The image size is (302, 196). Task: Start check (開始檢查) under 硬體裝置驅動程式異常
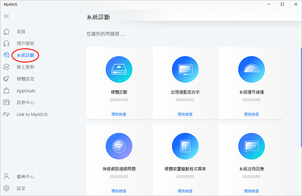[185, 191]
